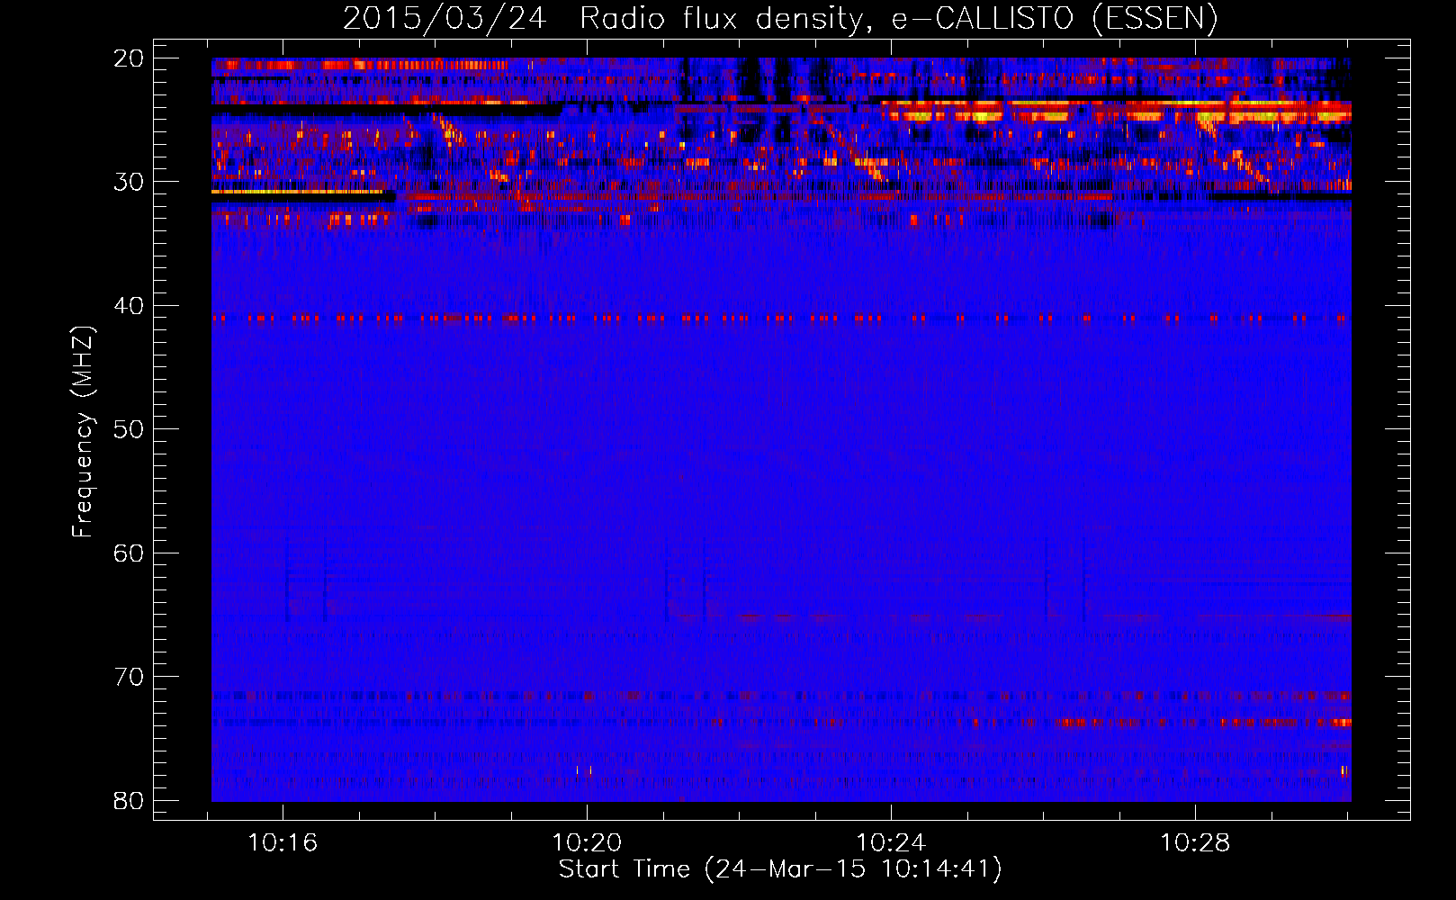Image resolution: width=1456 pixels, height=900 pixels.
Task: Click the '60' frequency tick label
Action: click(129, 553)
